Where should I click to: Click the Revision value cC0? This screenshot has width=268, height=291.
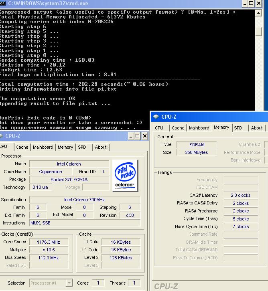click(130, 215)
